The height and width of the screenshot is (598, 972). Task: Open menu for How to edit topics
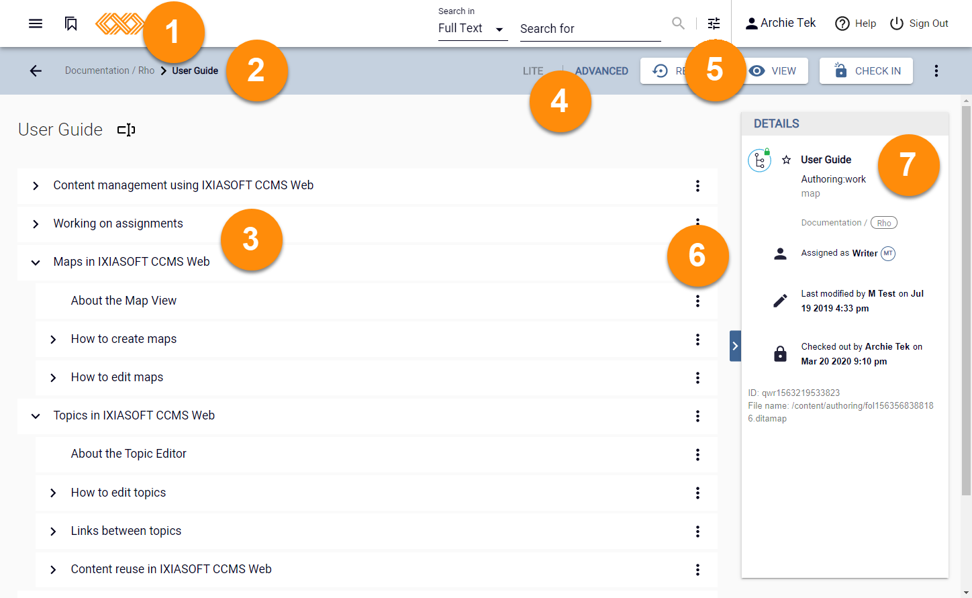pyautogui.click(x=697, y=493)
